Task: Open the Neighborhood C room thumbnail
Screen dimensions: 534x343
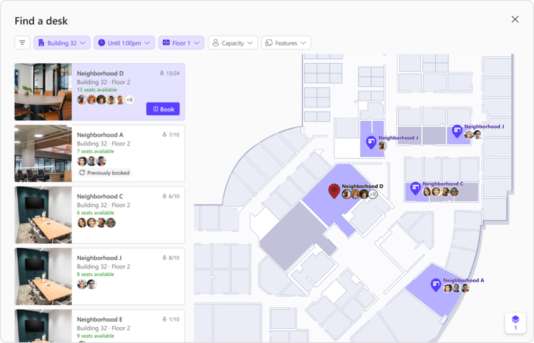Action: (43, 215)
